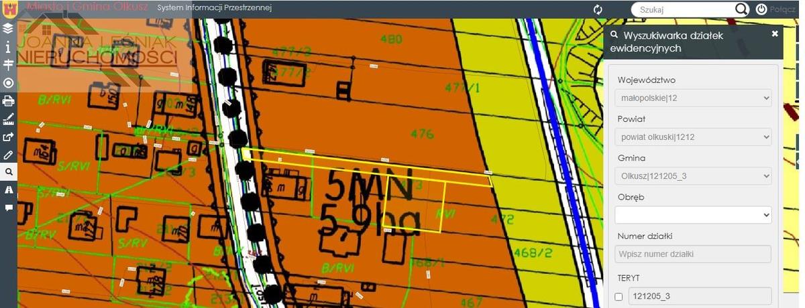This screenshot has width=805, height=308.
Task: Select the pencil drawing tool
Action: [8, 155]
